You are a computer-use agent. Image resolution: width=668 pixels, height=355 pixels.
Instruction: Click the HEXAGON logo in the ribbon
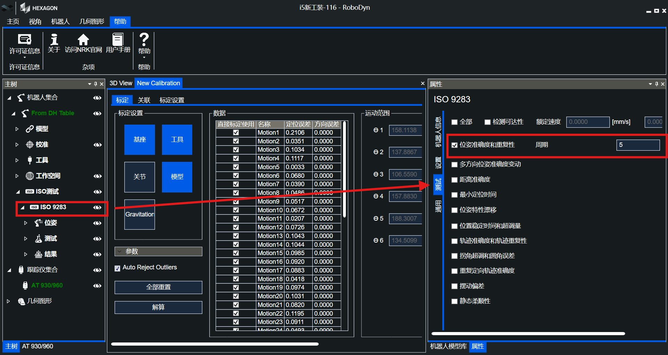[x=25, y=8]
